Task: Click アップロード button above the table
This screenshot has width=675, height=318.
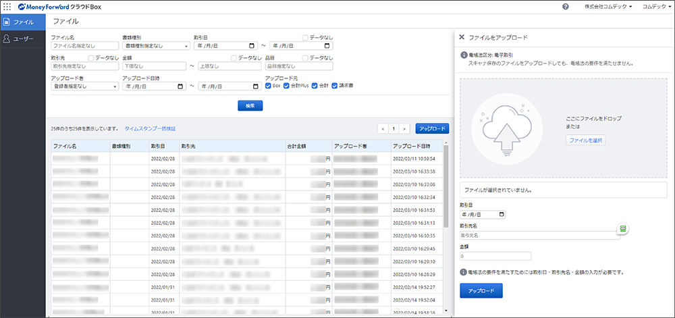Action: pyautogui.click(x=432, y=129)
